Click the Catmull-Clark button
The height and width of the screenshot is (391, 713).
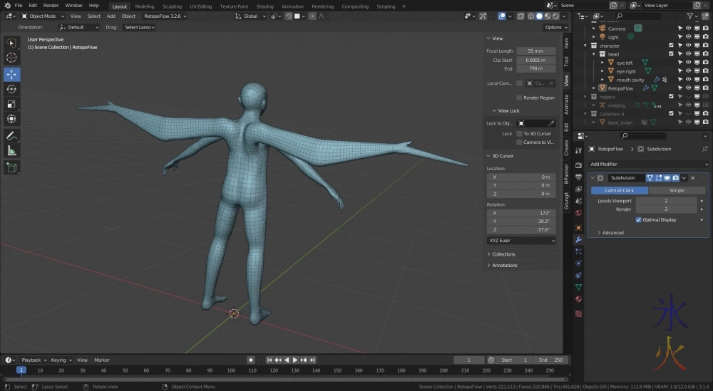[619, 190]
